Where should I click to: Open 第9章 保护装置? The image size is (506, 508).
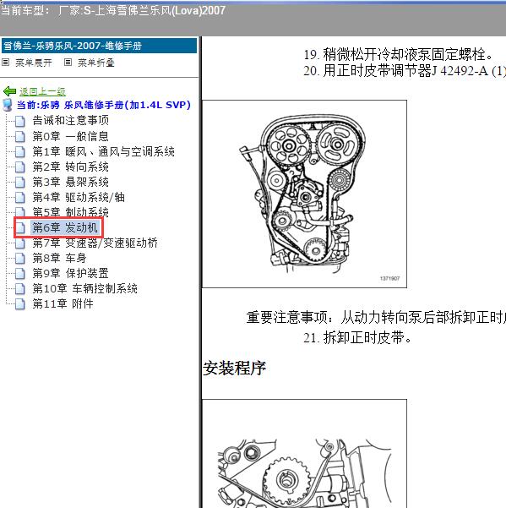click(71, 273)
